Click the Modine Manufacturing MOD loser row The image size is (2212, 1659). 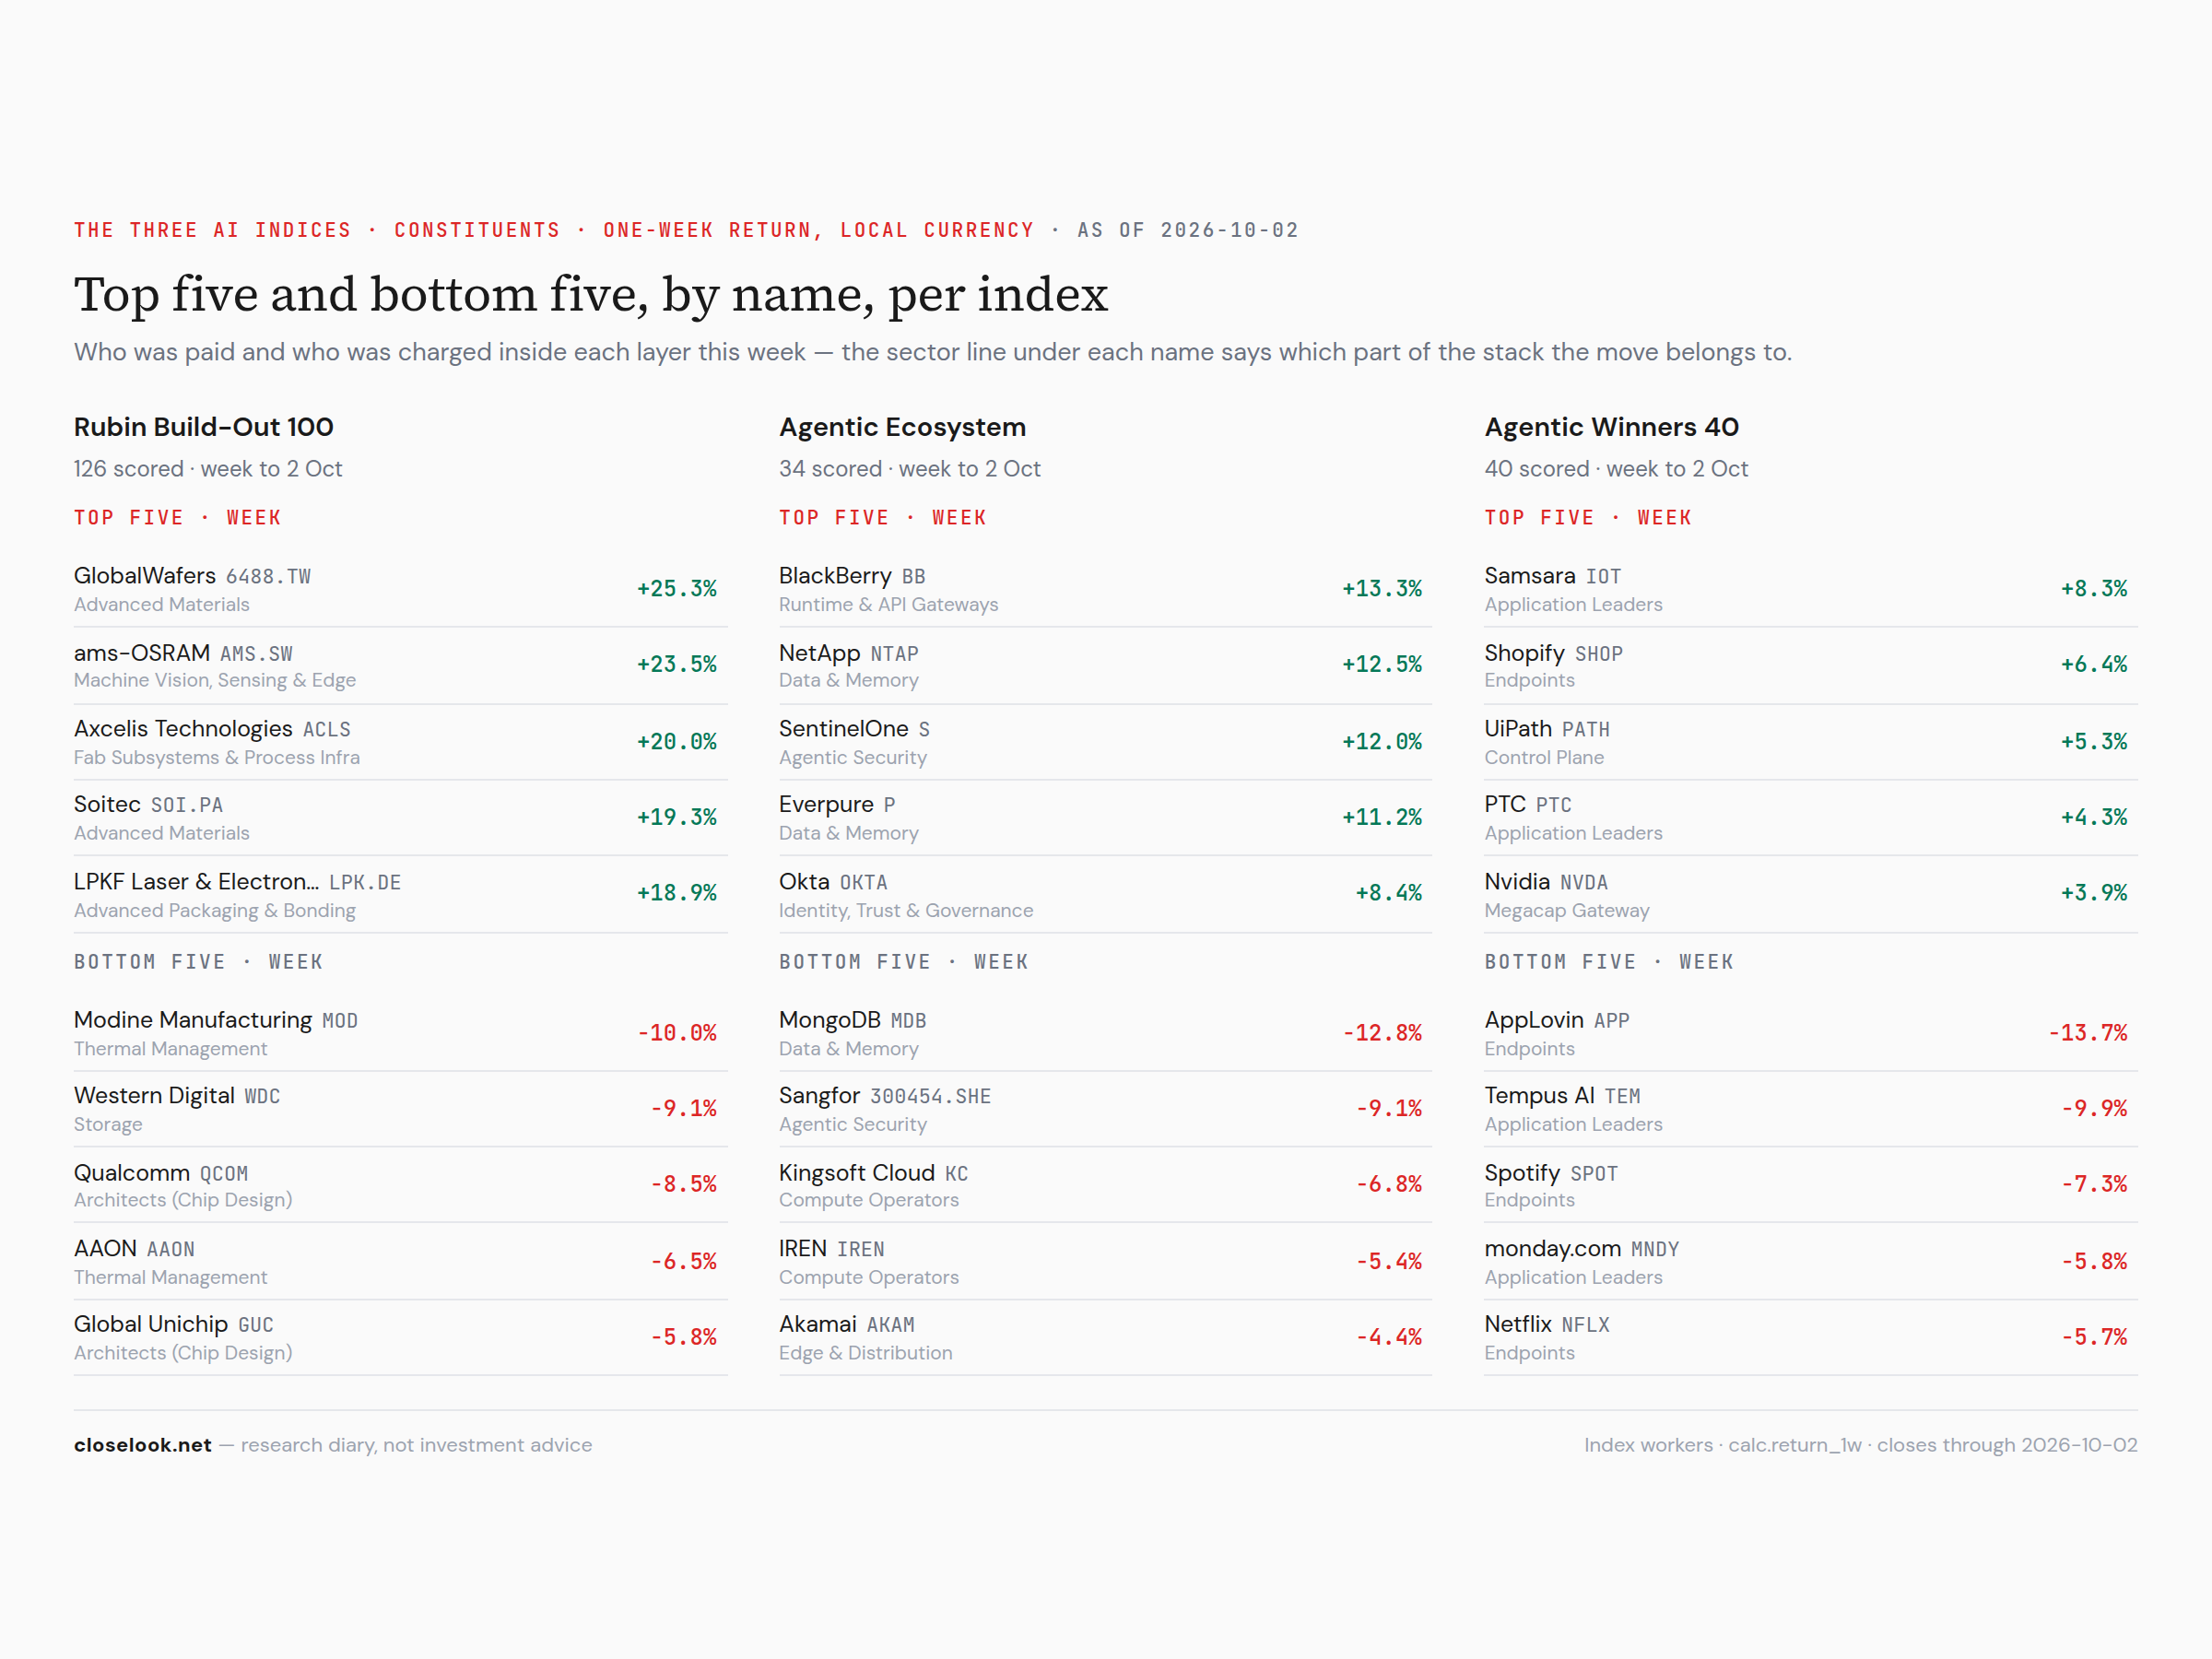point(400,1033)
